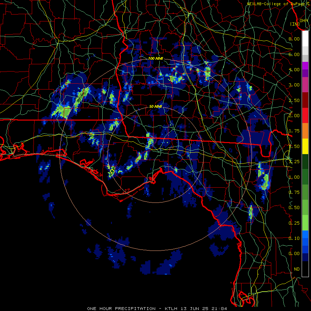Click the 0.25 legend value

coord(294,223)
